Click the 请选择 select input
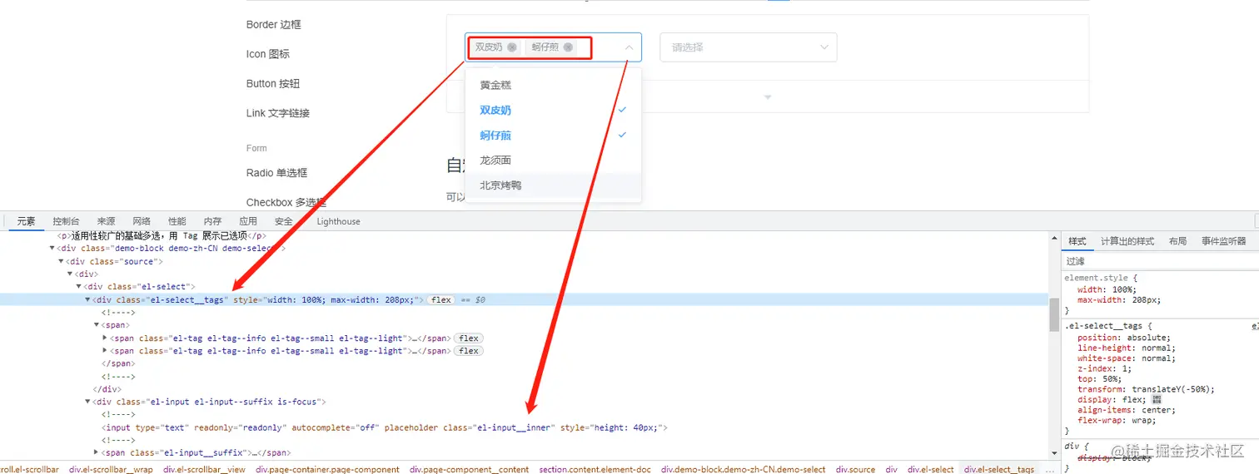This screenshot has width=1259, height=474. pyautogui.click(x=748, y=47)
